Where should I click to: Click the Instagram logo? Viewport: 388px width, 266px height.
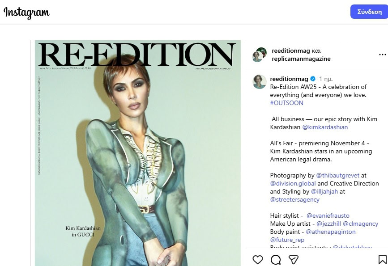click(x=26, y=13)
